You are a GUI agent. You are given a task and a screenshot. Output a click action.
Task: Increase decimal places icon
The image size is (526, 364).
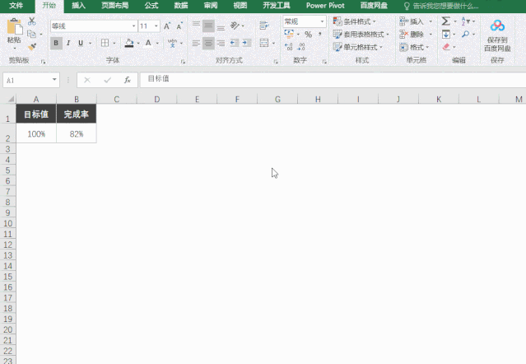[x=288, y=47]
